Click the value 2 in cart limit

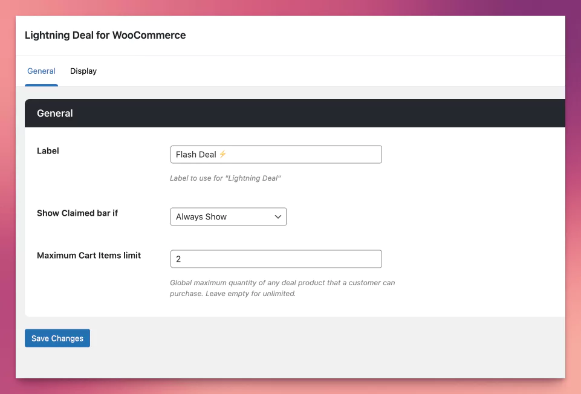tap(178, 259)
